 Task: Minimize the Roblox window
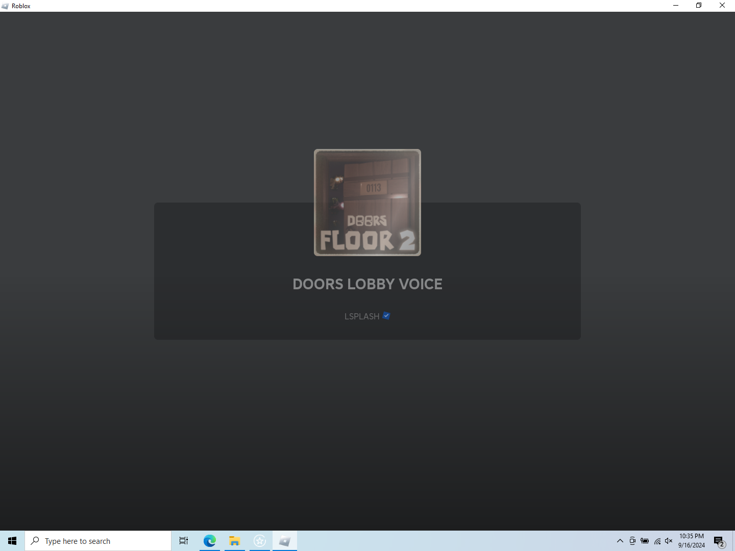pyautogui.click(x=676, y=6)
